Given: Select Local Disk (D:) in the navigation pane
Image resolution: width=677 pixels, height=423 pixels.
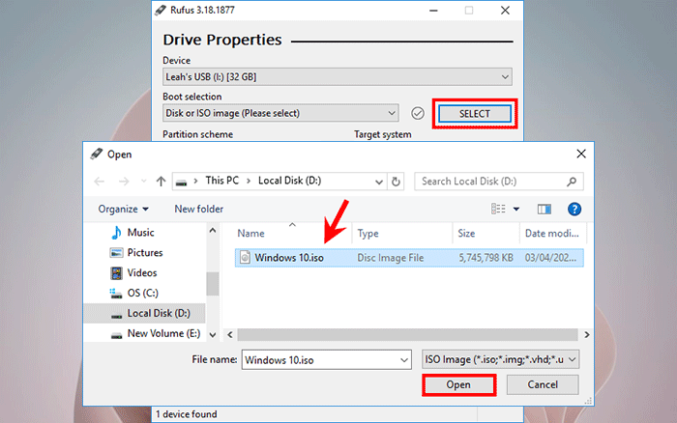Looking at the screenshot, I should click(x=145, y=314).
